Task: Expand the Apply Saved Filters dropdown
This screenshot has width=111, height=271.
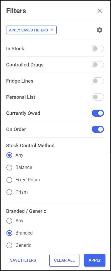Action: [31, 30]
